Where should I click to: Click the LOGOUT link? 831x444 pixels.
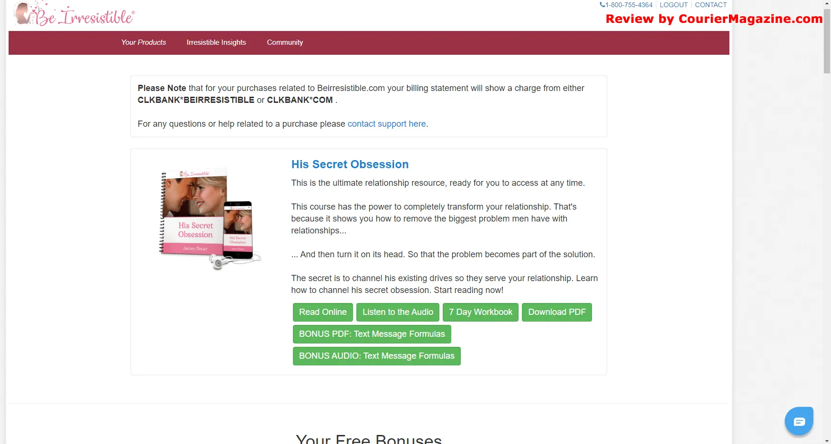tap(674, 5)
